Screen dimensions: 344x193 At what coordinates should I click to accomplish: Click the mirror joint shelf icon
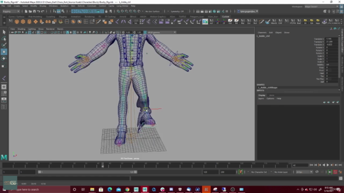tap(123, 21)
